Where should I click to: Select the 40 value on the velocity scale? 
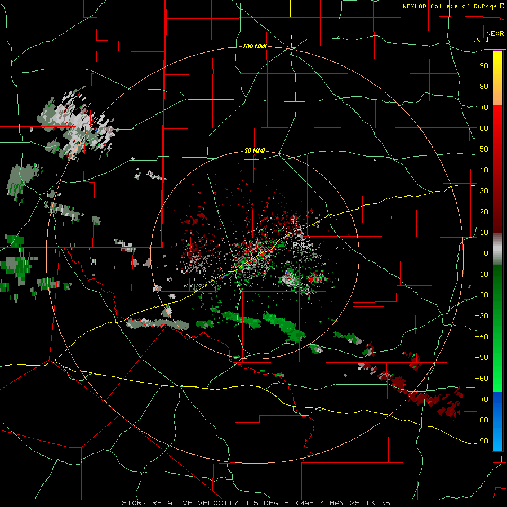click(484, 170)
